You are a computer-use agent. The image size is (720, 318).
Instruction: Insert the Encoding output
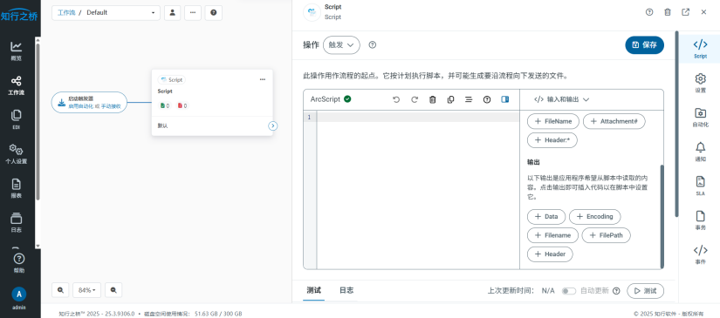(x=594, y=216)
